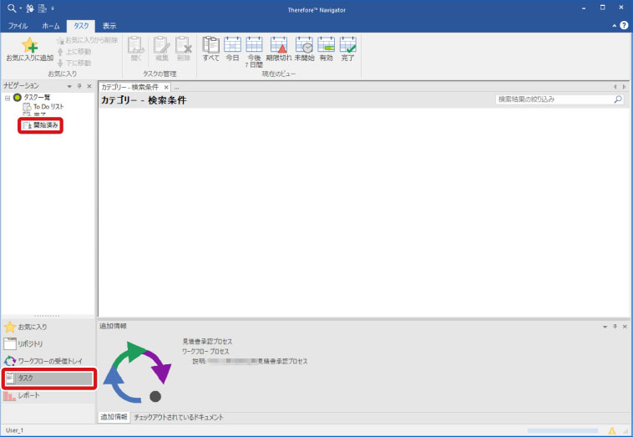Viewport: 633px width, 437px height.
Task: Collapse the ribbon with the arrow
Action: (x=614, y=26)
